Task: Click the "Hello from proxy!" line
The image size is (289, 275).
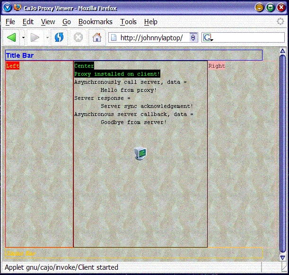Action: point(129,90)
